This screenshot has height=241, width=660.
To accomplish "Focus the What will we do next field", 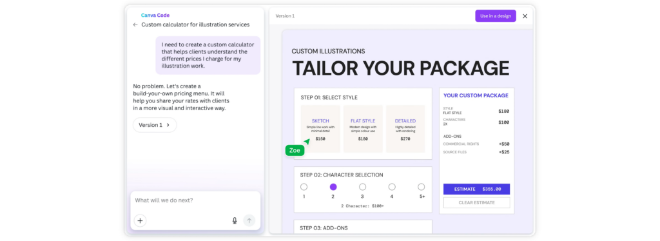I will (195, 200).
